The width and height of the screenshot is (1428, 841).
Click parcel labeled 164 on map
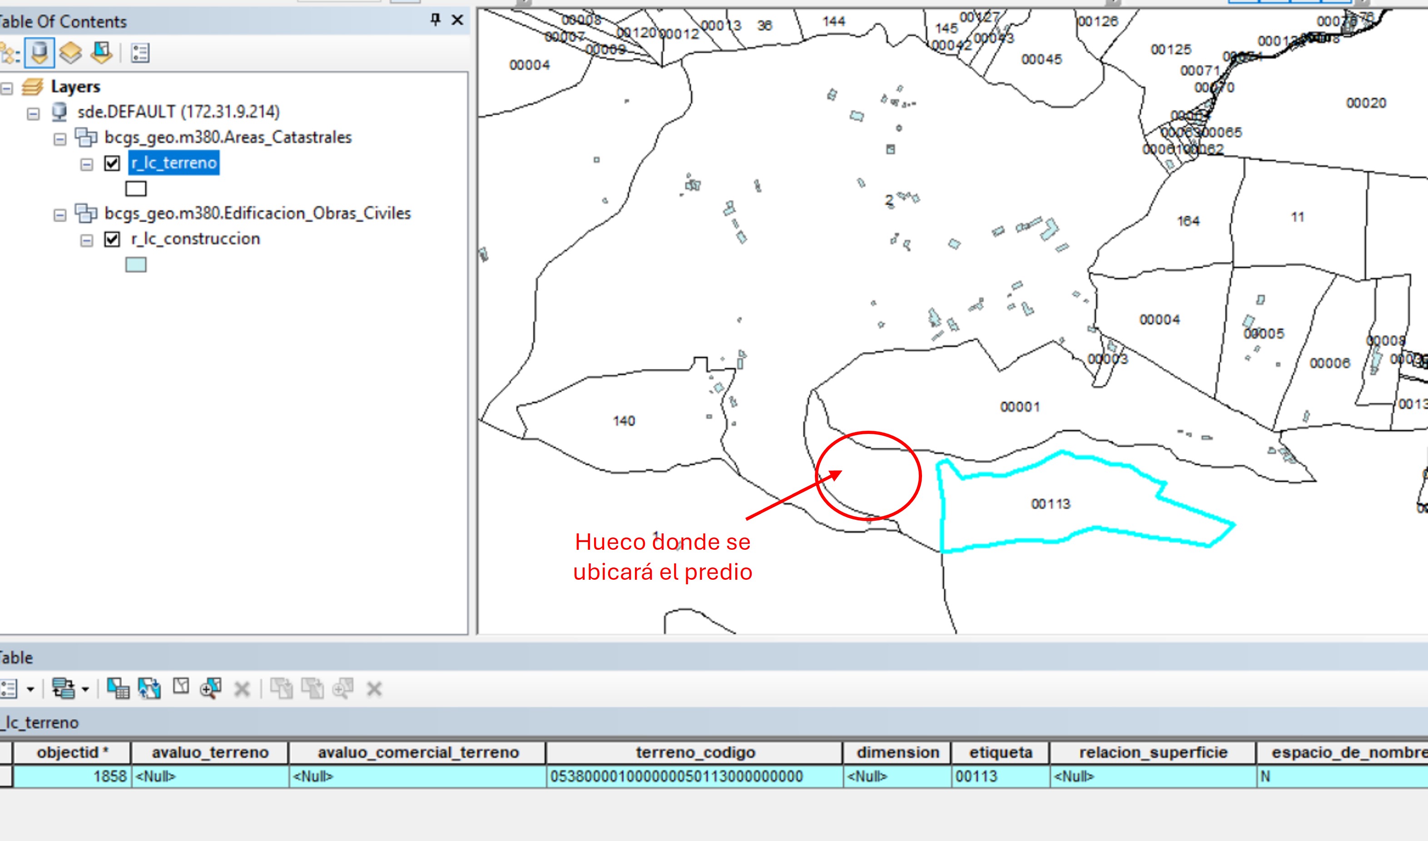click(x=1188, y=221)
